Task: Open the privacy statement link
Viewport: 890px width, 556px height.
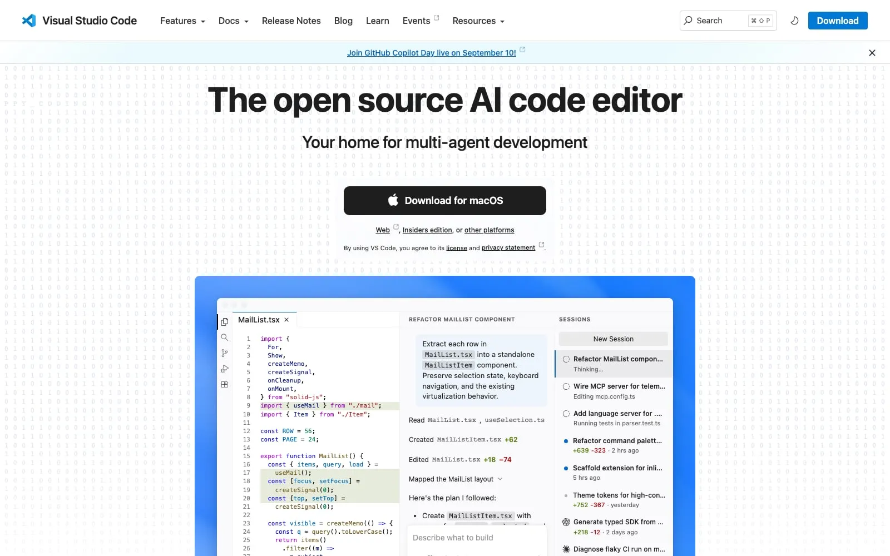Action: (x=508, y=248)
